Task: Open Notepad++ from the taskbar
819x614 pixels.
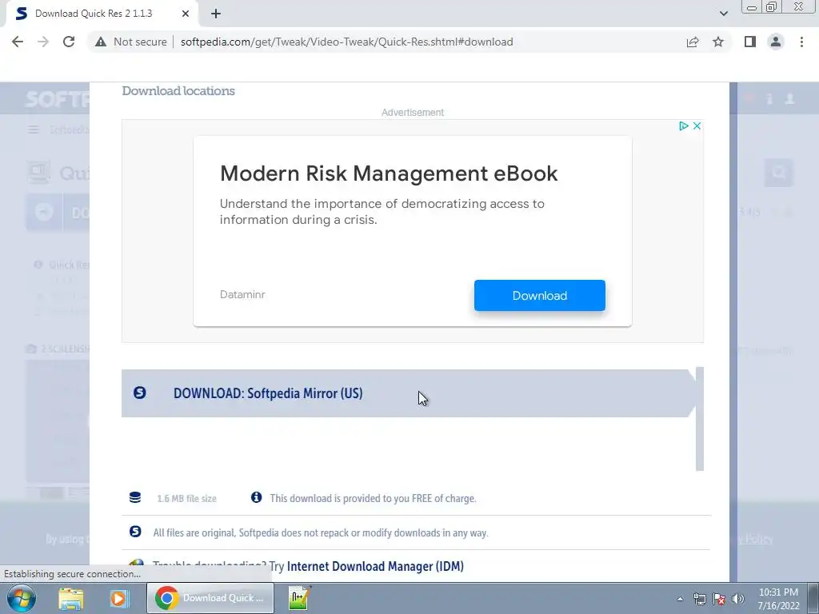Action: click(x=300, y=598)
